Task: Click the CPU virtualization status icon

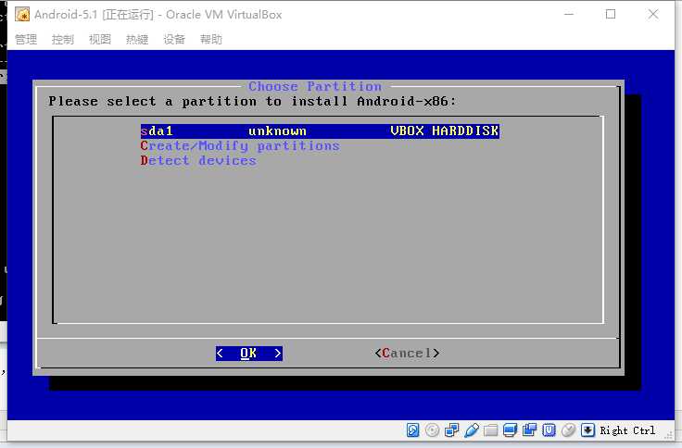Action: pos(549,430)
